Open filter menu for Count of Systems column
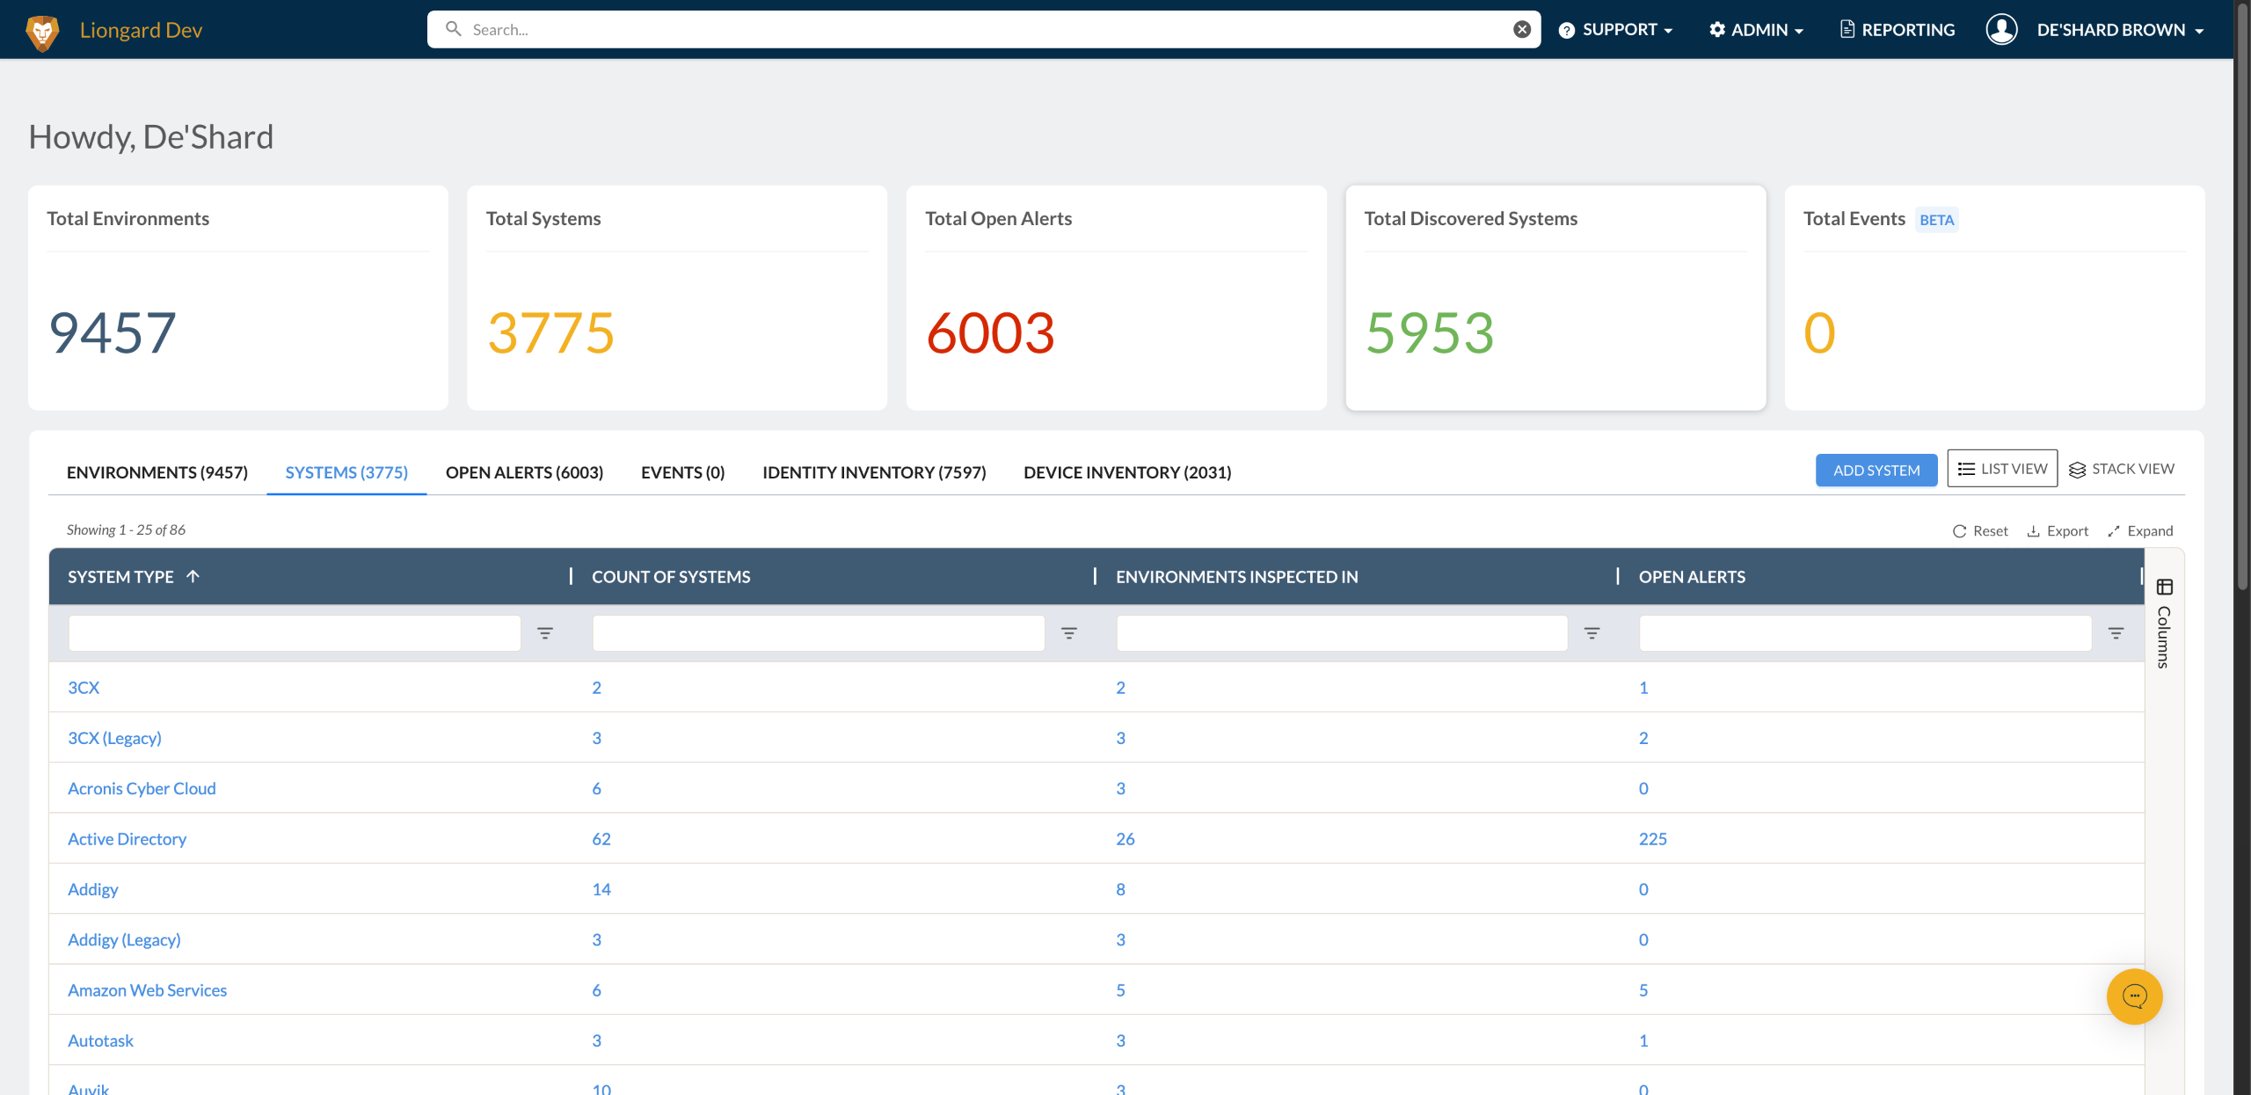This screenshot has width=2251, height=1095. pos(1068,633)
